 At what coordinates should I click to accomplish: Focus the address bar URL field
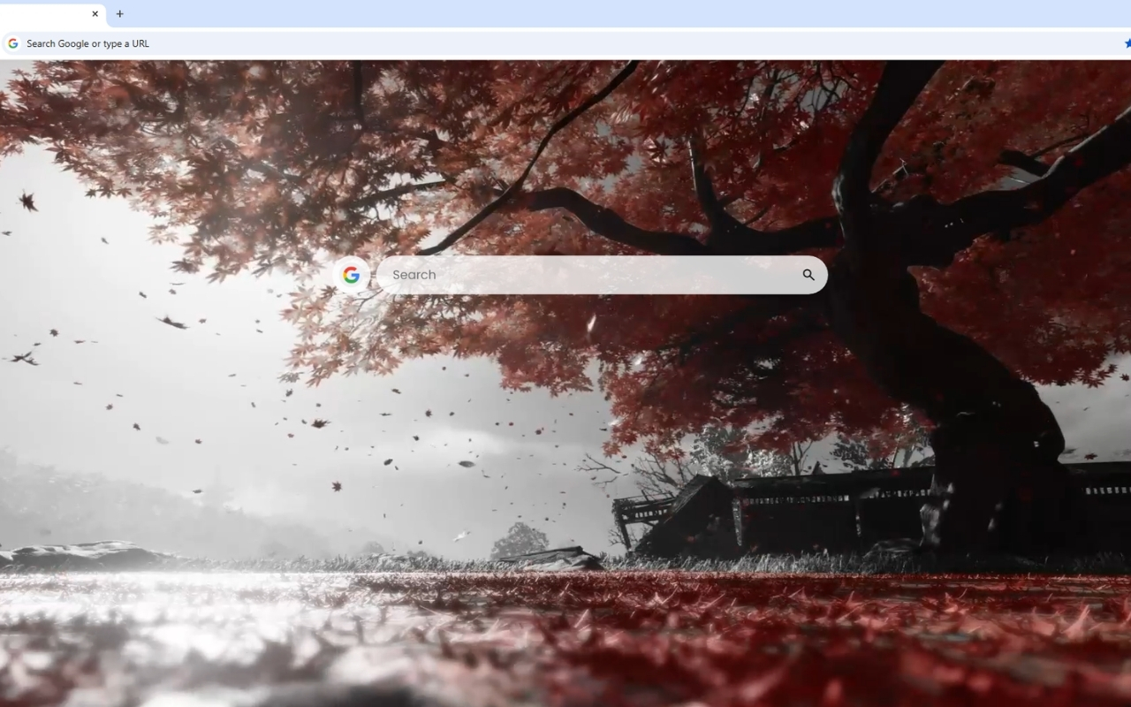[565, 43]
